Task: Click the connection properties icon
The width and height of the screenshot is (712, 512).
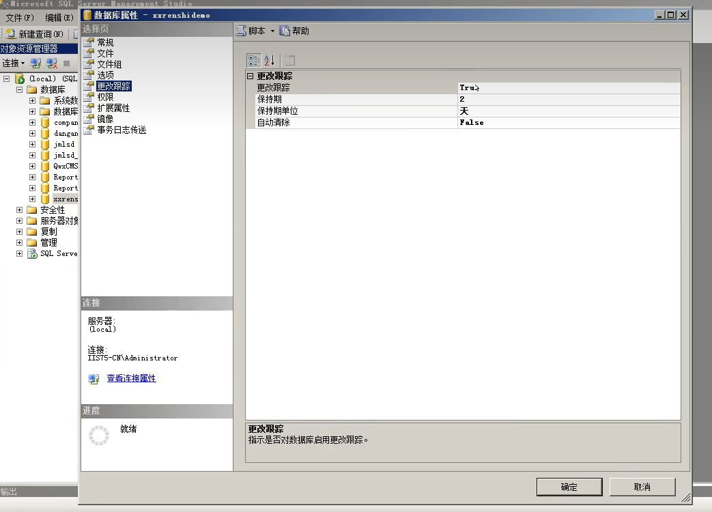Action: (x=94, y=379)
